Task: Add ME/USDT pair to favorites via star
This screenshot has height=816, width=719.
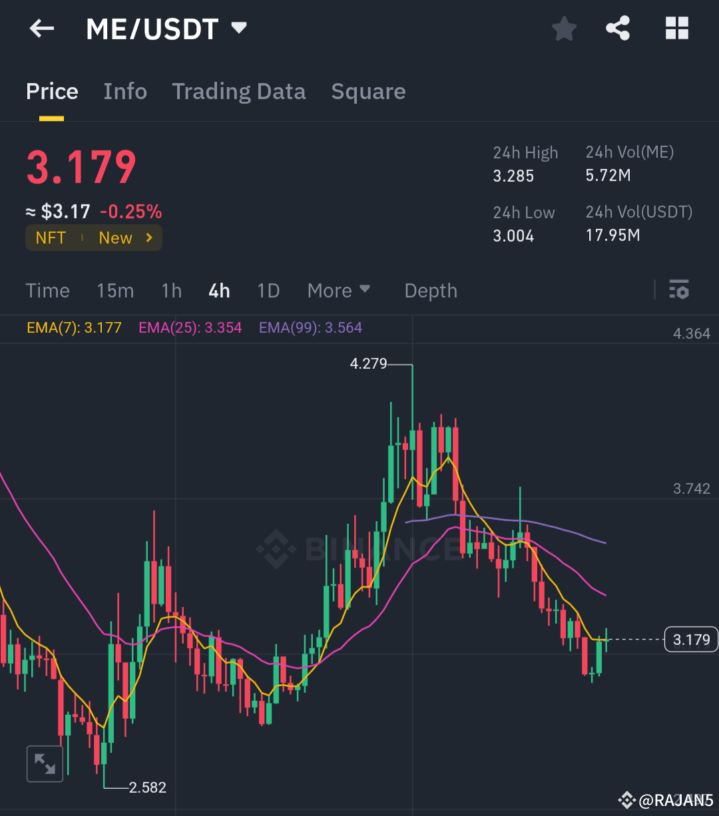Action: click(564, 28)
